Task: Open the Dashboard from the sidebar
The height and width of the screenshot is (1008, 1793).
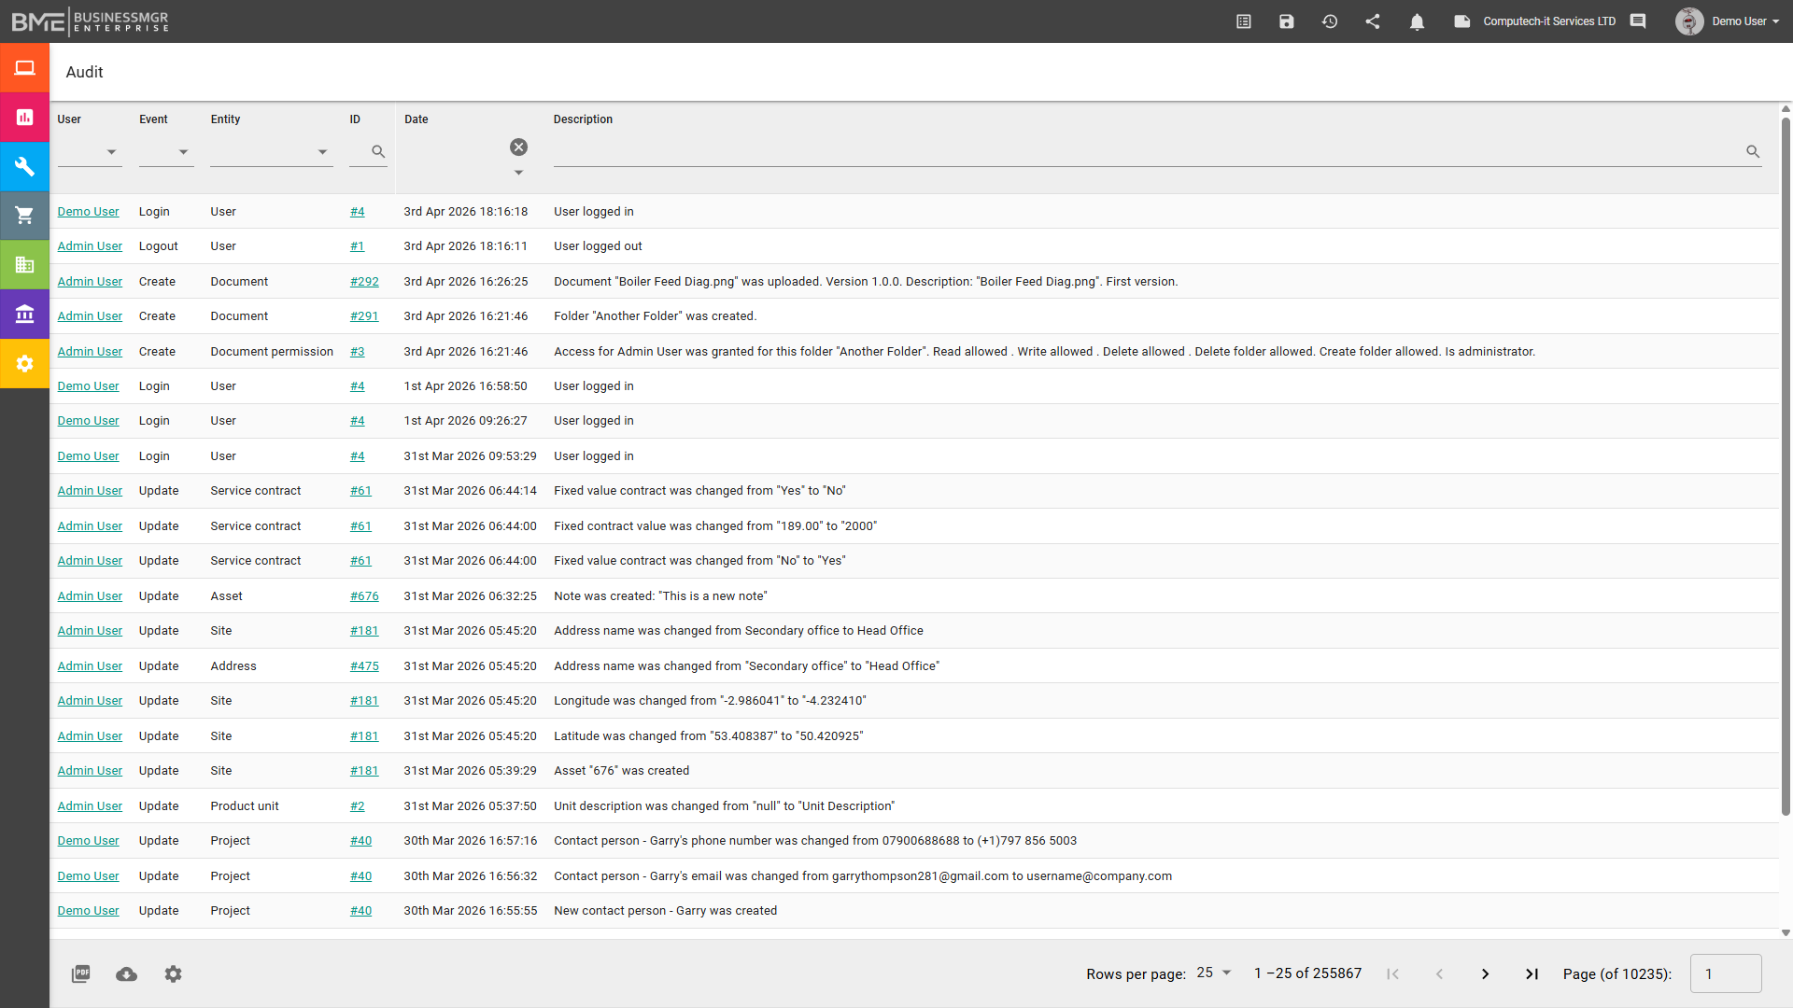Action: [24, 67]
